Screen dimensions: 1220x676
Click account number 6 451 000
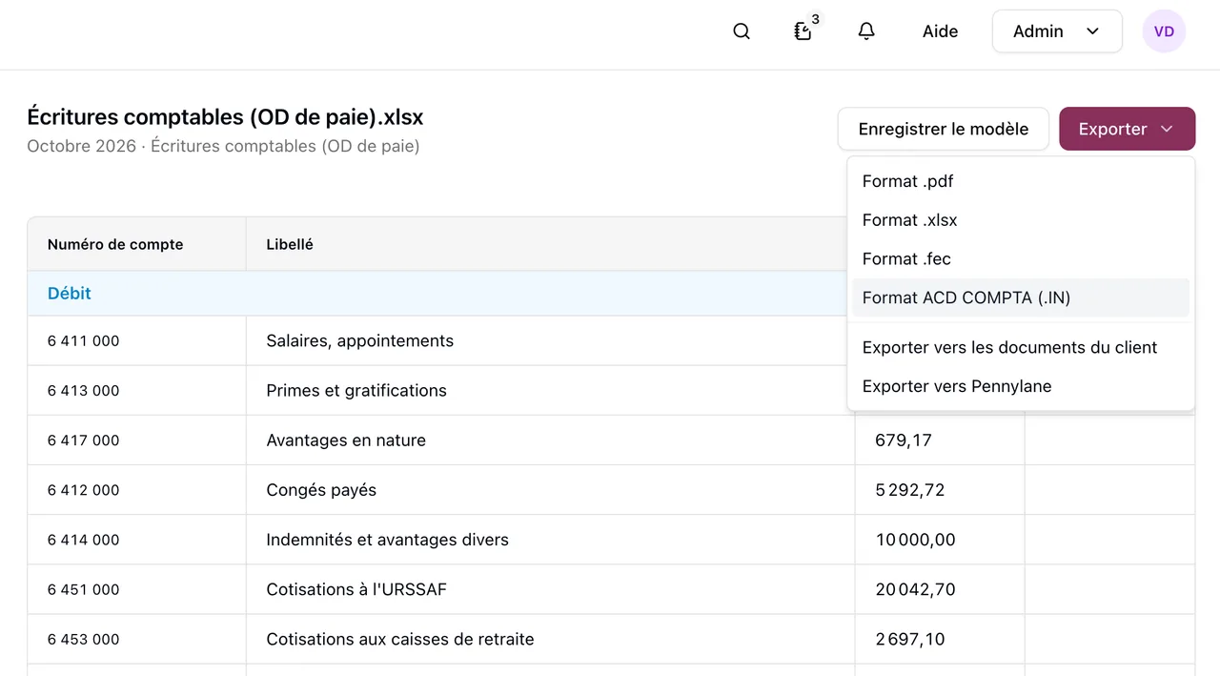coord(84,589)
